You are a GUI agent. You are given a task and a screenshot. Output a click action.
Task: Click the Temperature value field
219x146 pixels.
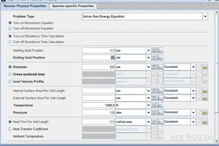click(99, 105)
